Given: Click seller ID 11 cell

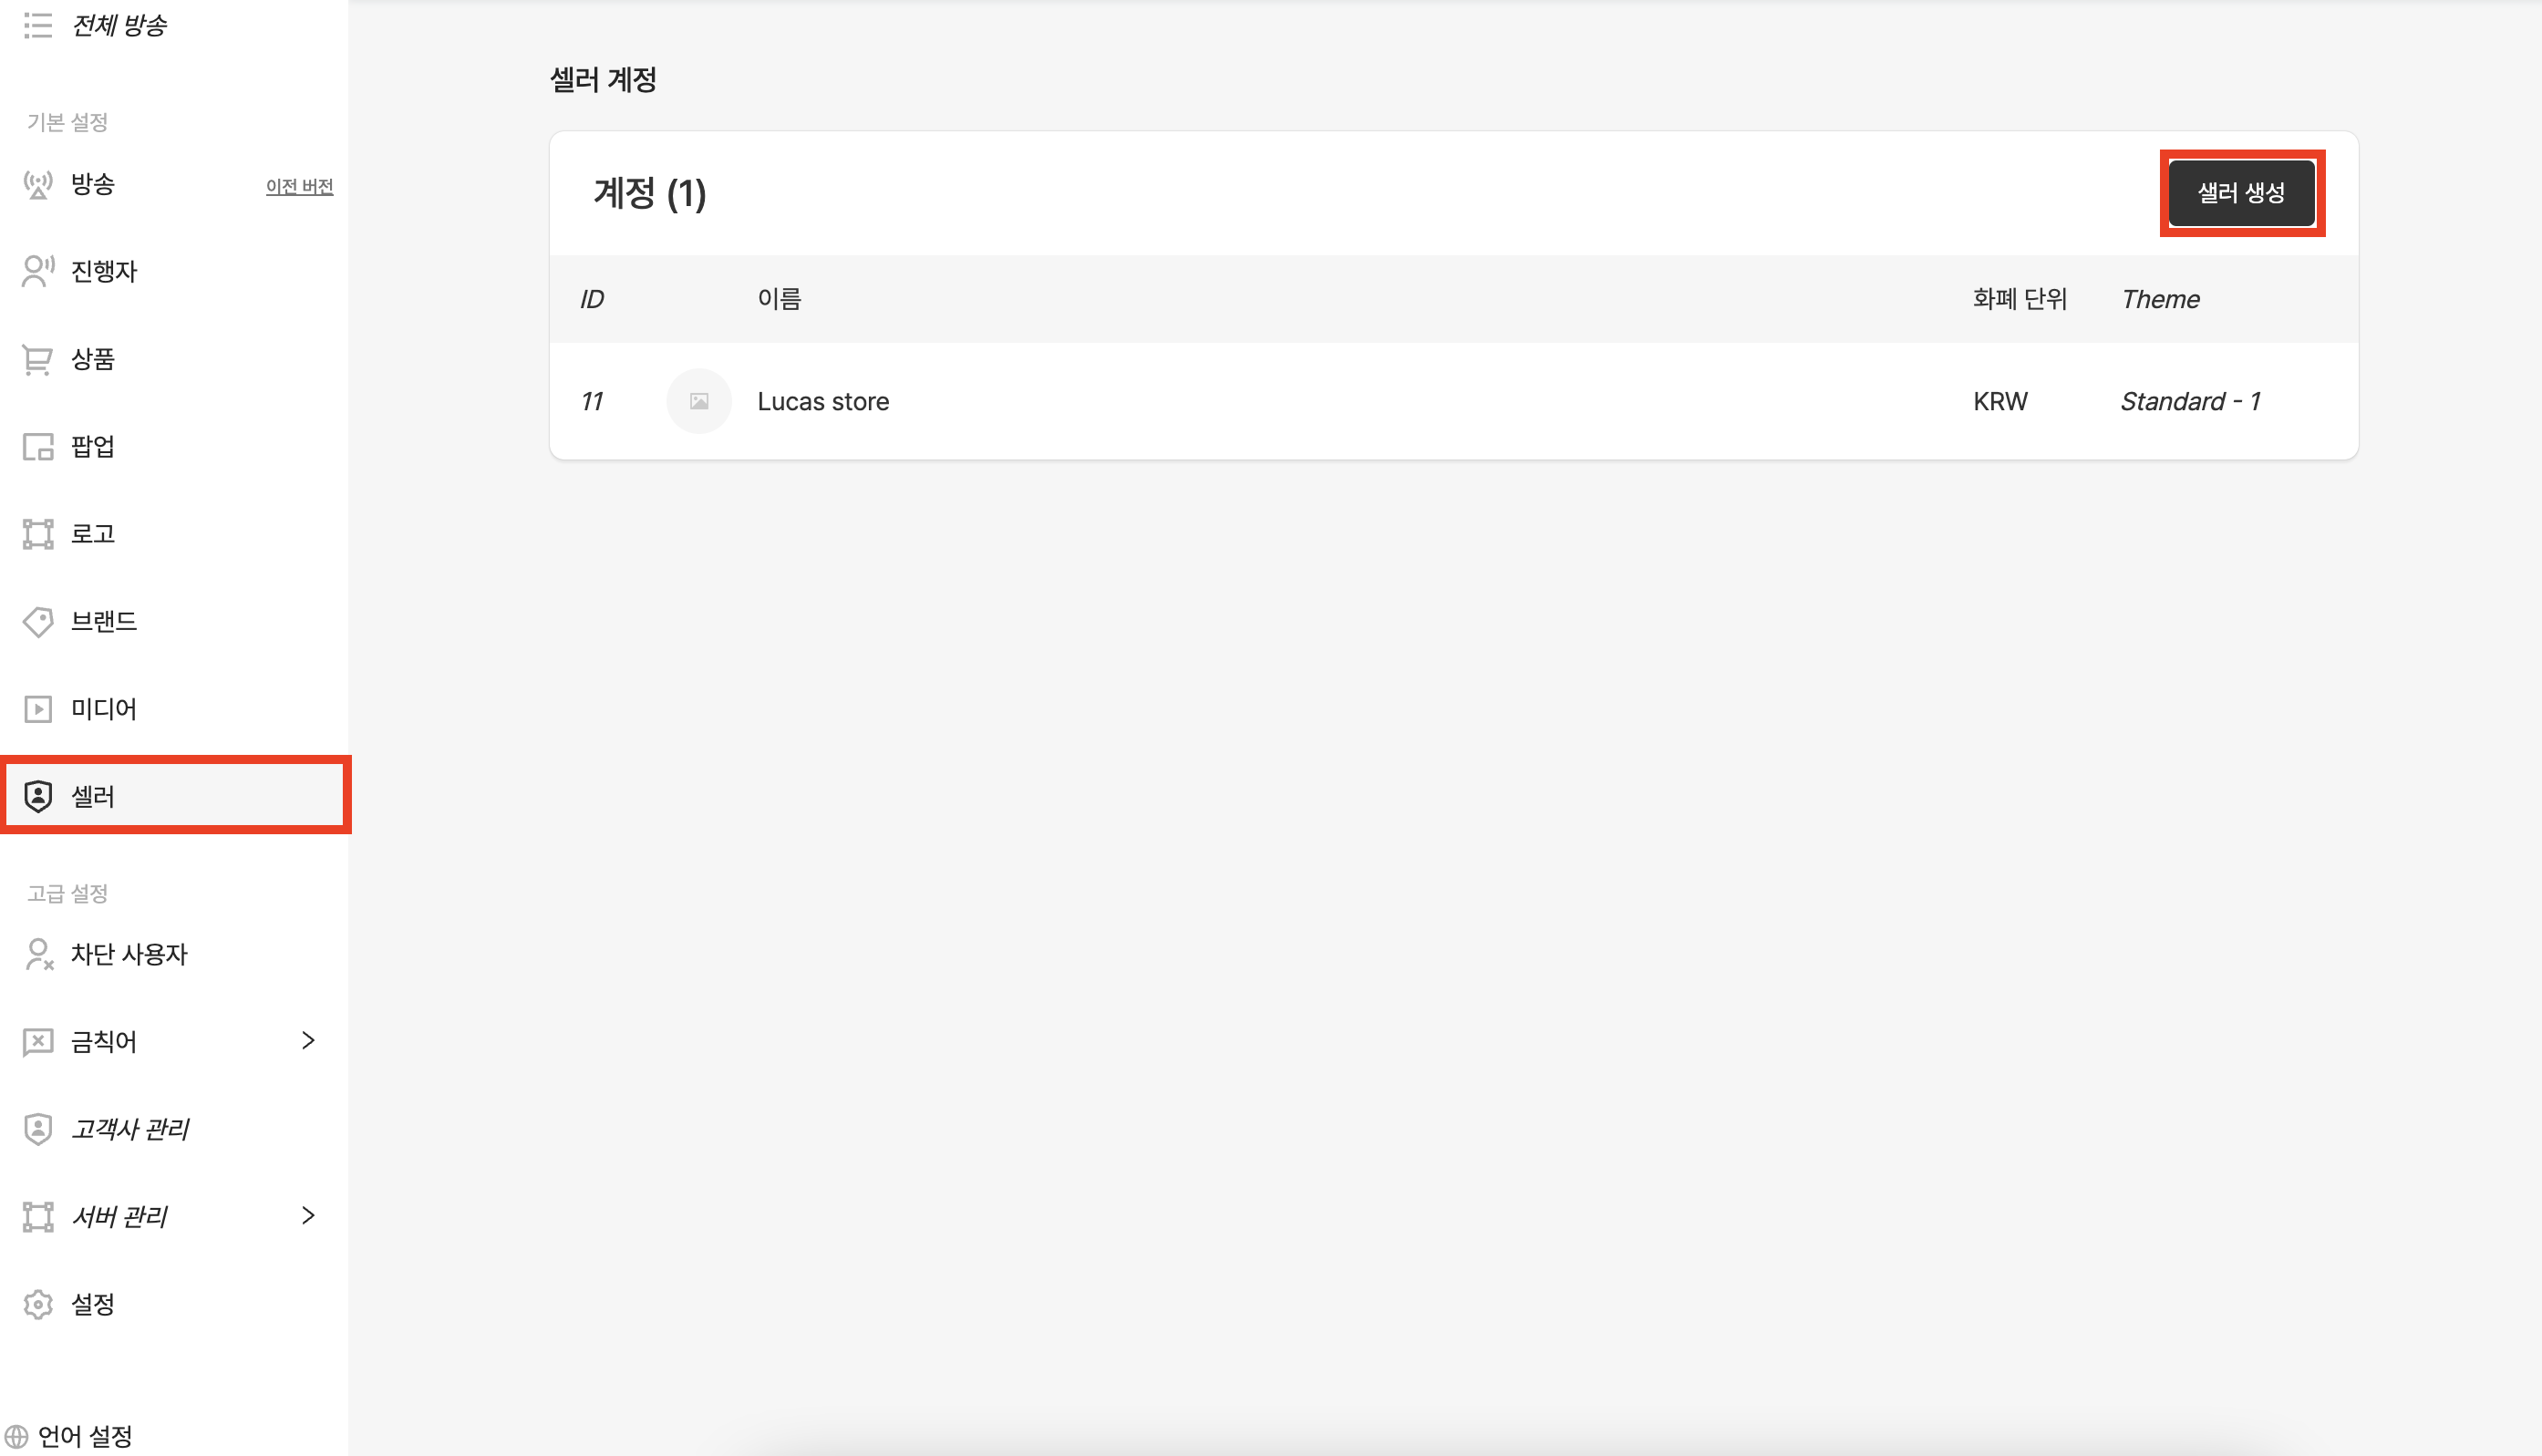Looking at the screenshot, I should pyautogui.click(x=592, y=402).
